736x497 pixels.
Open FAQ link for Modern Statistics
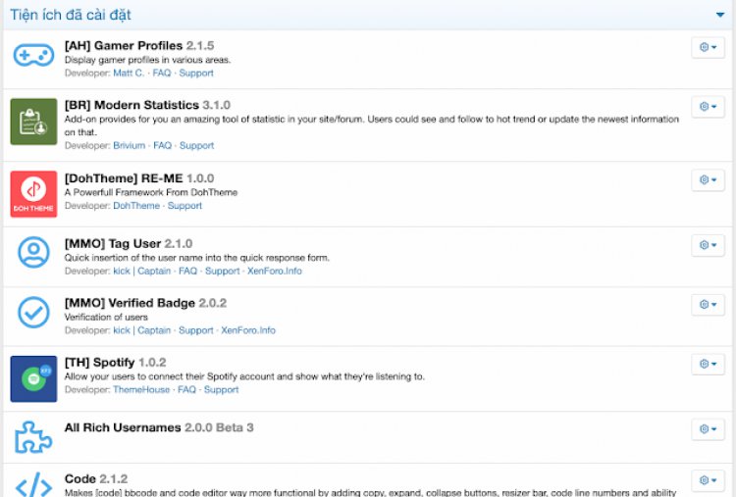tap(162, 146)
